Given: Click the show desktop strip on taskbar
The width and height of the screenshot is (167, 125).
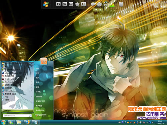Looking at the screenshot, I should (x=166, y=122).
